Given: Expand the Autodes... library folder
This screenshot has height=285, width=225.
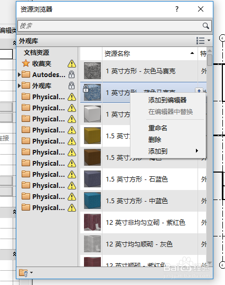Looking at the screenshot, I should (20, 74).
